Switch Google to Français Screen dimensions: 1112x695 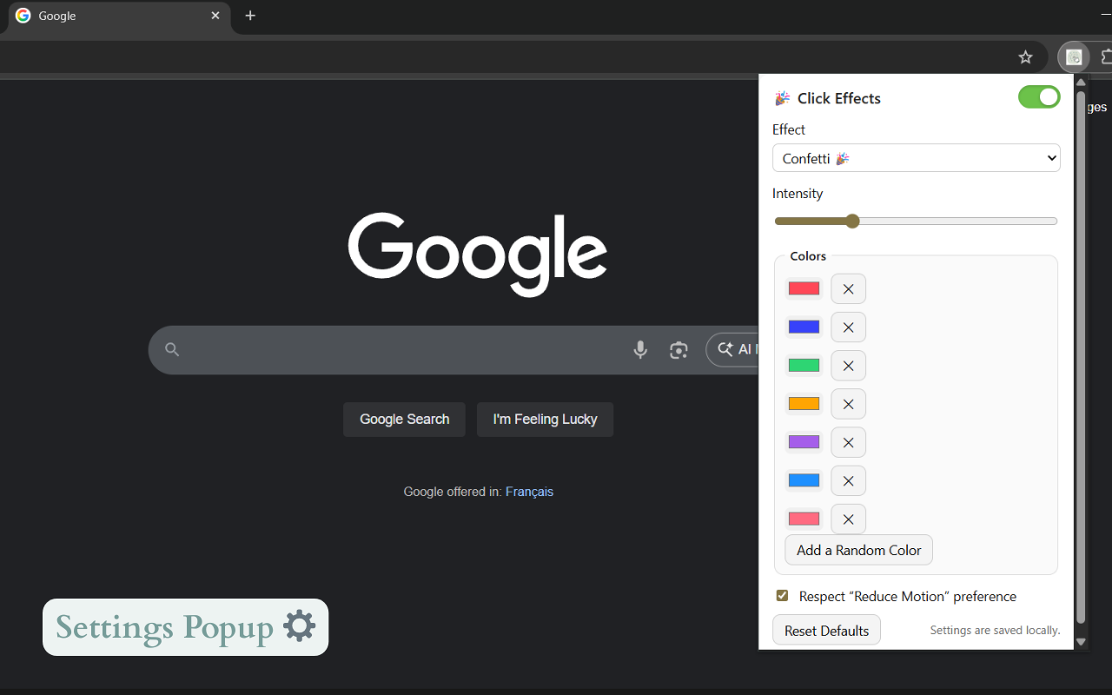pyautogui.click(x=529, y=492)
